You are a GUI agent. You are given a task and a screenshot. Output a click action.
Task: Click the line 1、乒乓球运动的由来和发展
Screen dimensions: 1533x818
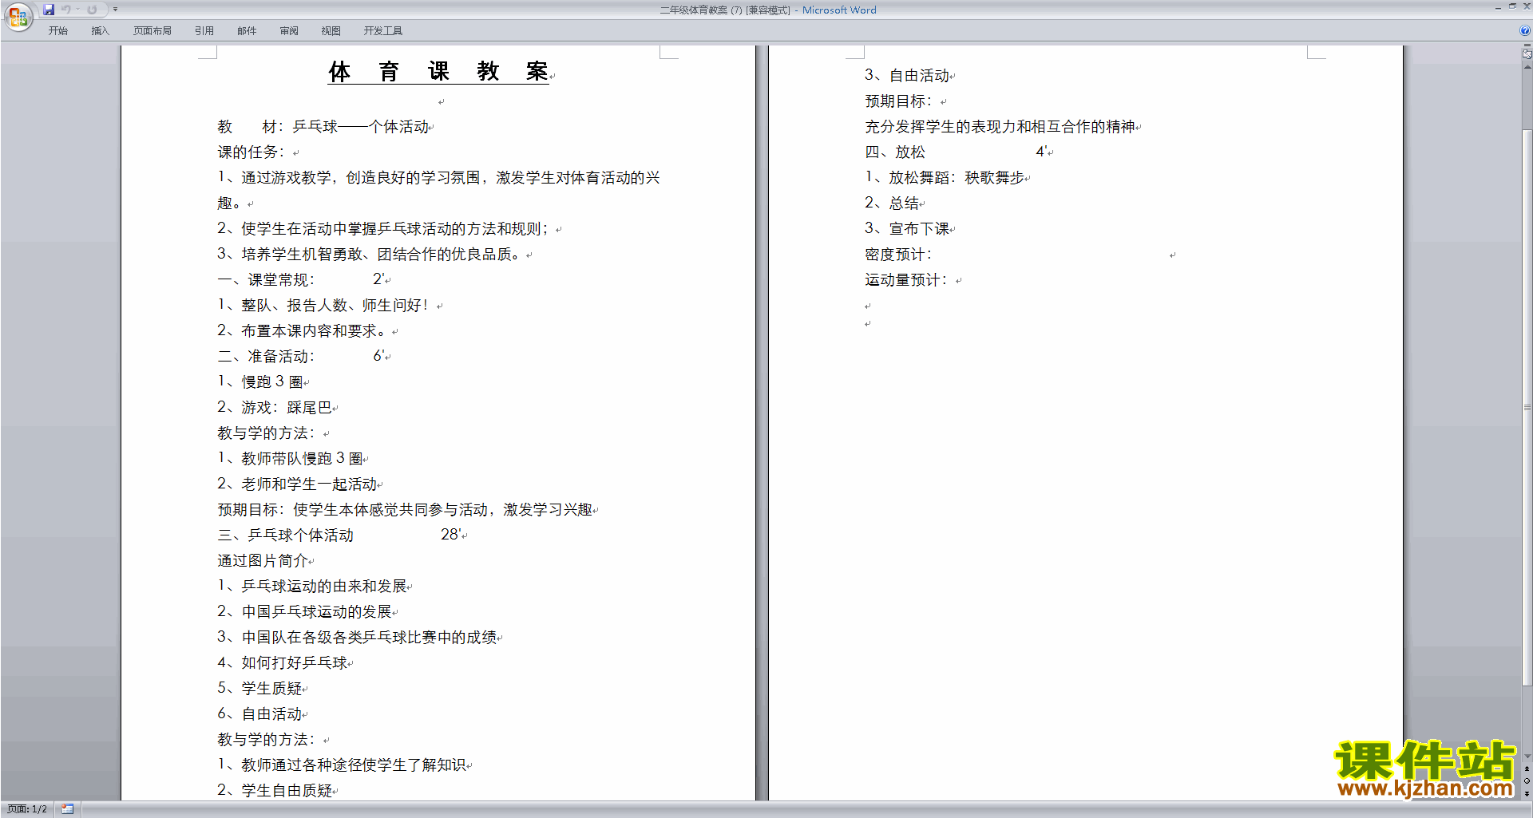tap(312, 587)
